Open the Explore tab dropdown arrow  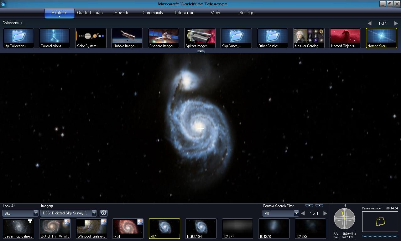point(59,16)
